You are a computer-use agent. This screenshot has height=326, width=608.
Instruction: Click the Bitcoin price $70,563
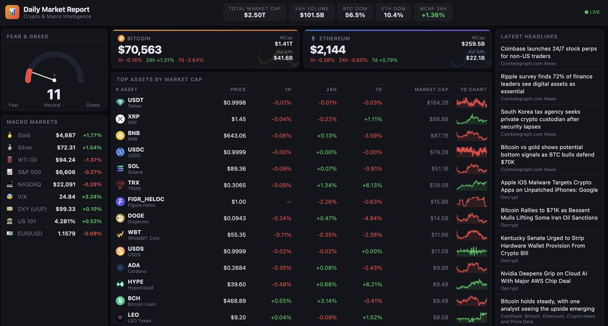pos(140,50)
